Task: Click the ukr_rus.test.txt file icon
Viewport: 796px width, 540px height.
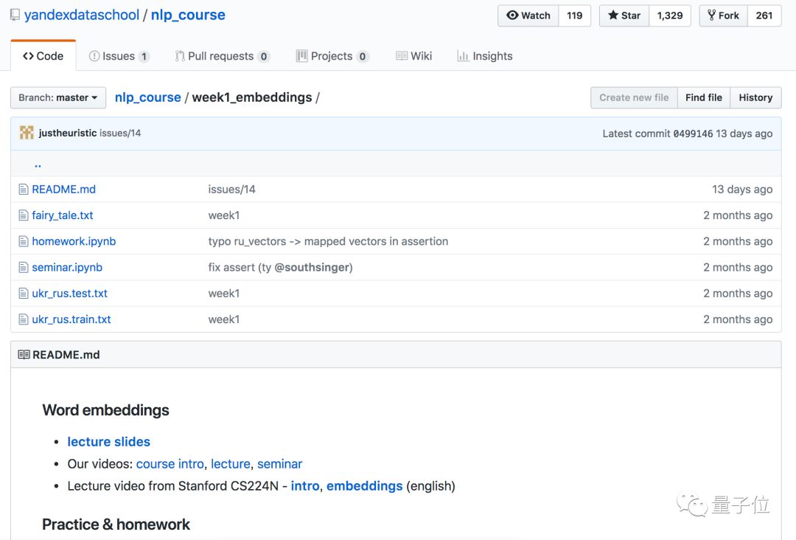Action: click(24, 294)
